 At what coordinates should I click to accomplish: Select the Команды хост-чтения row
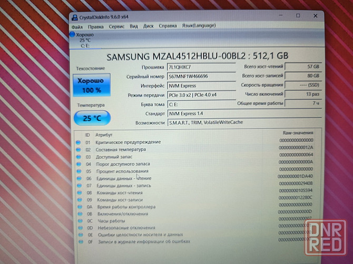point(195,191)
